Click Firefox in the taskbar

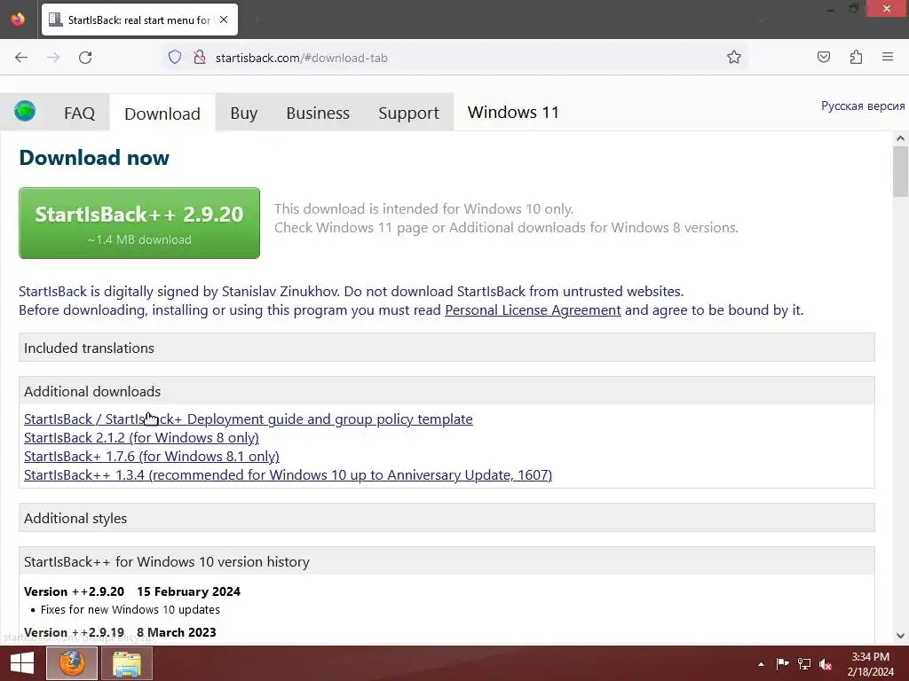tap(72, 663)
